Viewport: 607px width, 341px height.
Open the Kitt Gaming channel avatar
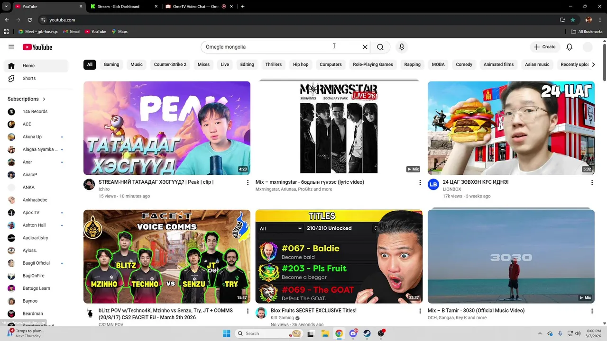click(x=261, y=313)
